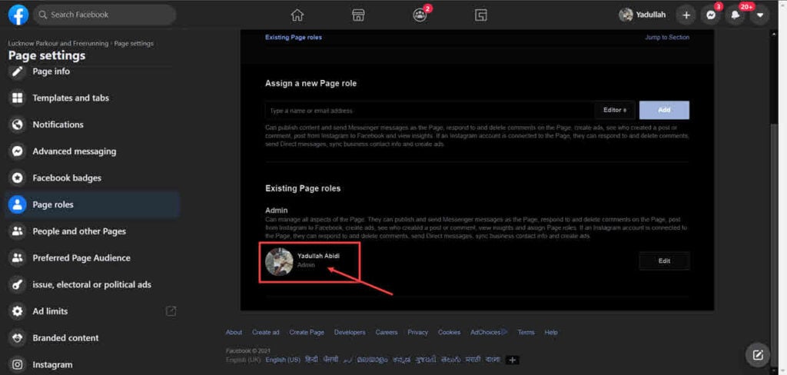Select Page roles in sidebar
The height and width of the screenshot is (375, 787).
click(x=92, y=204)
